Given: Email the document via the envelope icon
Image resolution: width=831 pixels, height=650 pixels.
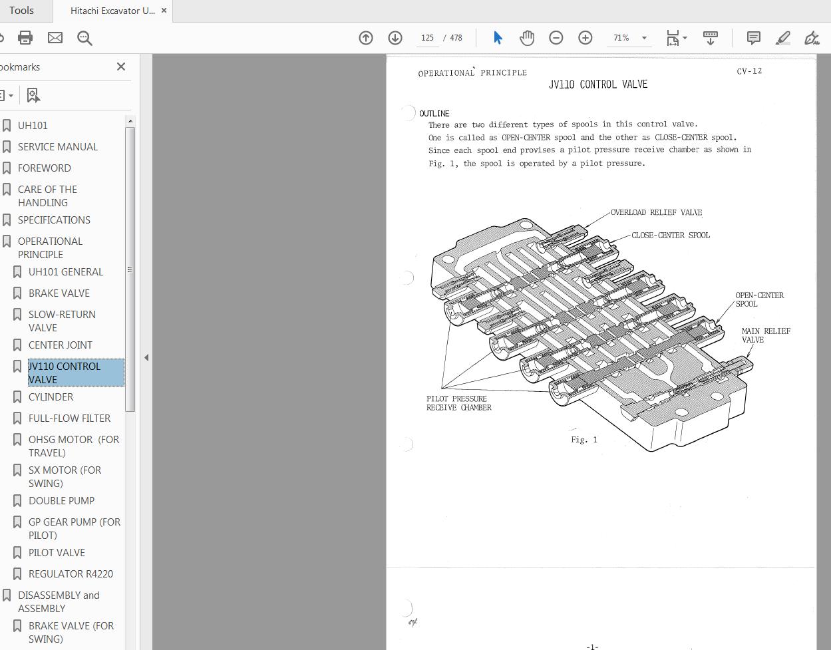Looking at the screenshot, I should tap(55, 38).
